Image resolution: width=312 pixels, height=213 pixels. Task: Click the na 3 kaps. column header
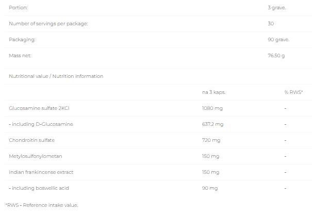point(214,92)
